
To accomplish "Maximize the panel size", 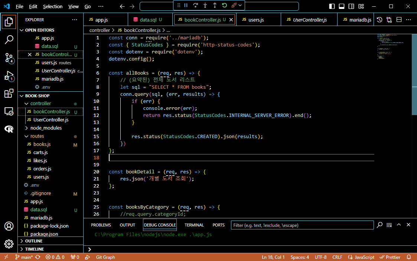I will [x=399, y=225].
